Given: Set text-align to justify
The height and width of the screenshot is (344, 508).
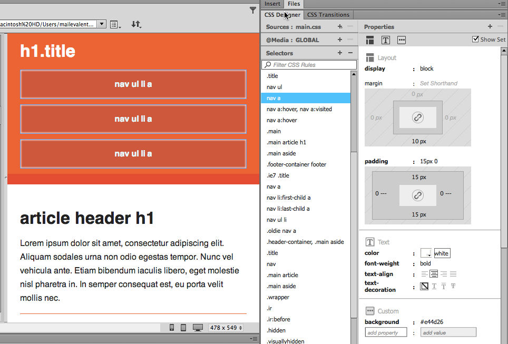Looking at the screenshot, I should pos(453,274).
